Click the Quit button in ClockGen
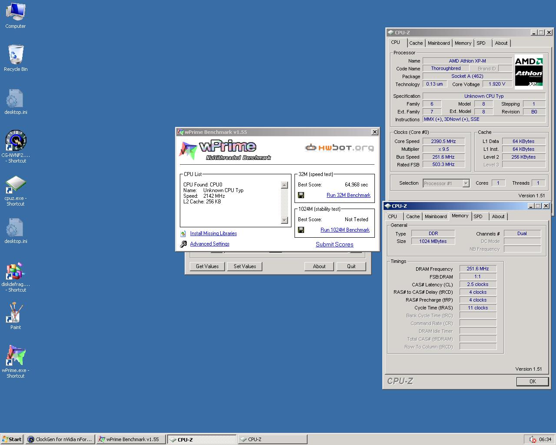 click(351, 266)
